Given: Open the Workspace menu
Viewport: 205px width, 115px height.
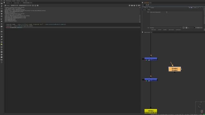Looking at the screenshot, I should point(9,1).
